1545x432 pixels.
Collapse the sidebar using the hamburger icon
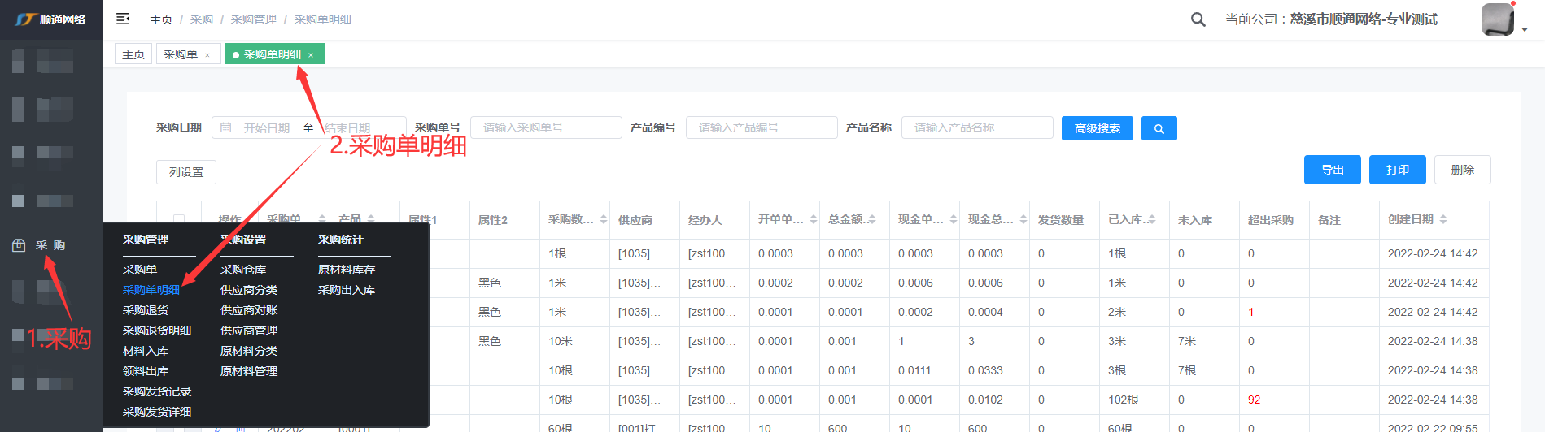tap(123, 19)
